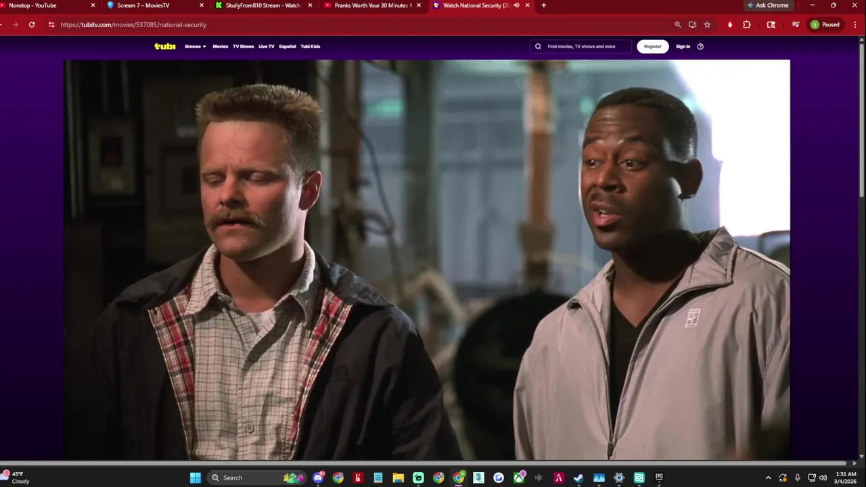This screenshot has width=866, height=487.
Task: Click the Windows Start button
Action: (x=196, y=478)
